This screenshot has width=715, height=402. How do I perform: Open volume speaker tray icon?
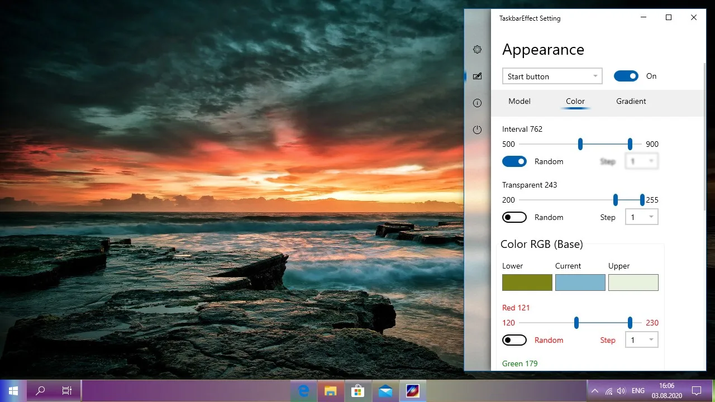(622, 391)
